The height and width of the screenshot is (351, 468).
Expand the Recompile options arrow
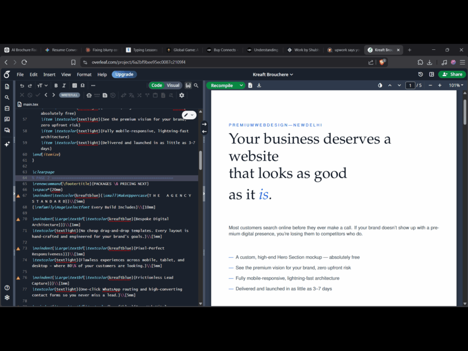(x=241, y=85)
